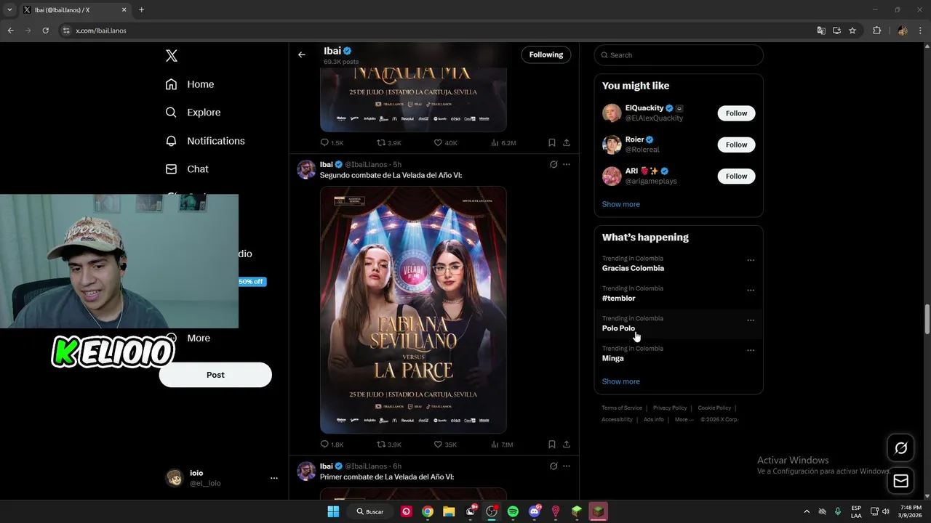Click Show more under You might like
This screenshot has width=931, height=523.
click(621, 204)
